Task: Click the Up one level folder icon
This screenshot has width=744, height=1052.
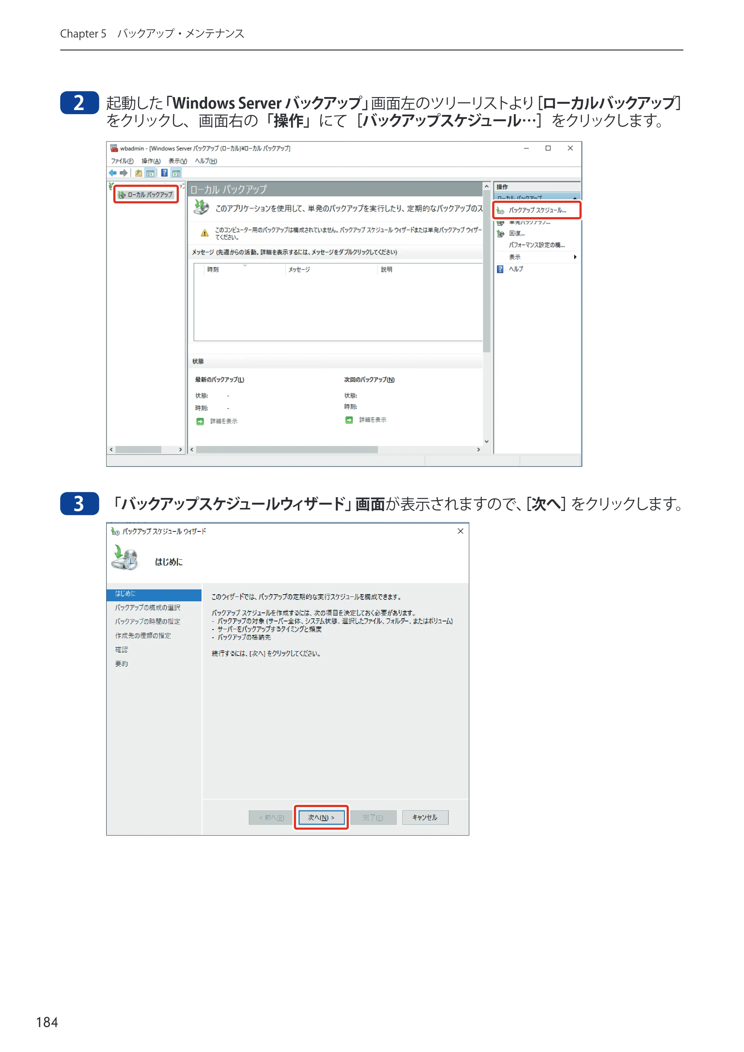Action: click(x=138, y=173)
